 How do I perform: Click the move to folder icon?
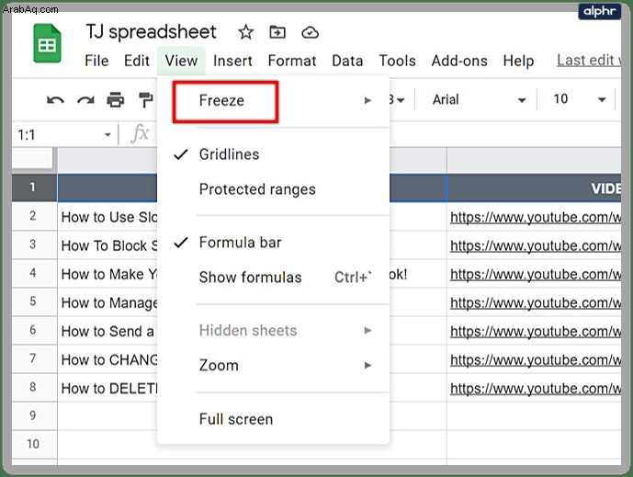point(277,32)
